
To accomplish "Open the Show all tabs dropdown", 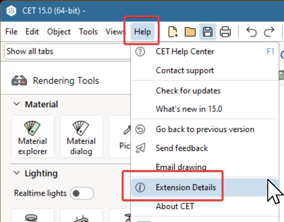I will [68, 51].
